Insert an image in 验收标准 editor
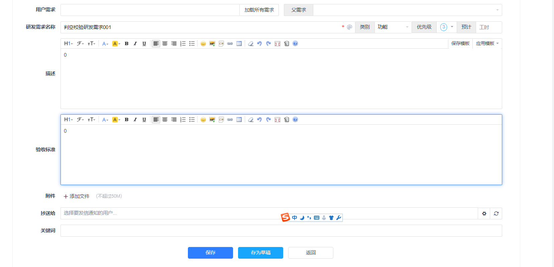Image resolution: width=554 pixels, height=267 pixels. tap(212, 120)
